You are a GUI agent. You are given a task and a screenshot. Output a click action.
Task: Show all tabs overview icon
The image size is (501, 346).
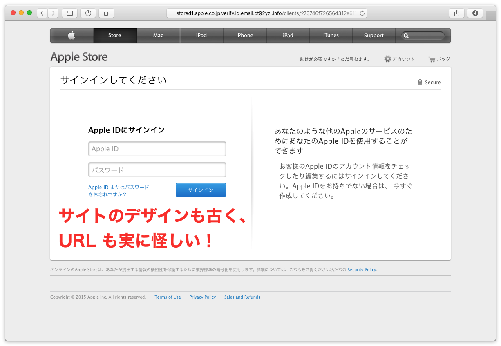107,13
